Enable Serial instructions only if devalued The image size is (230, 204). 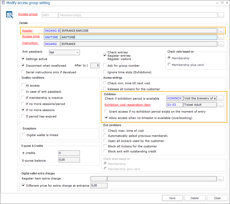pos(23,72)
